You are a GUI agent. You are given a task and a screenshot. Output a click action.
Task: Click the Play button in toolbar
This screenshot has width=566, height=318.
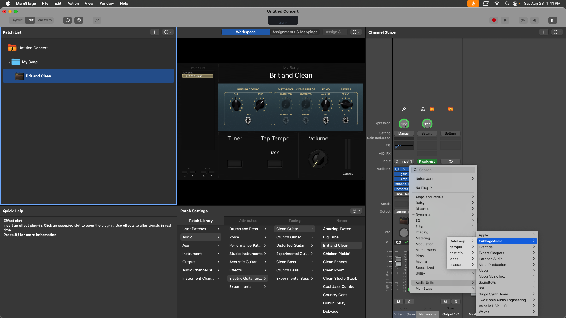tap(505, 20)
